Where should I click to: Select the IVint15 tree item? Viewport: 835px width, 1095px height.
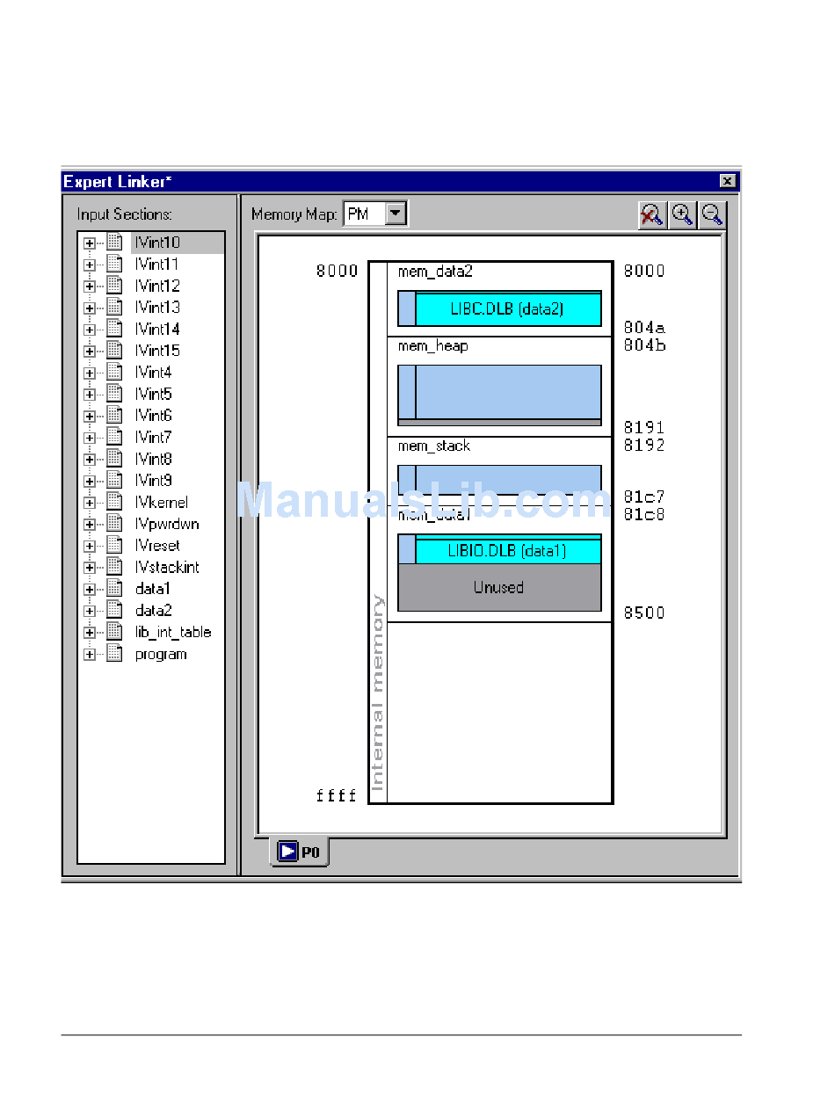tap(157, 351)
